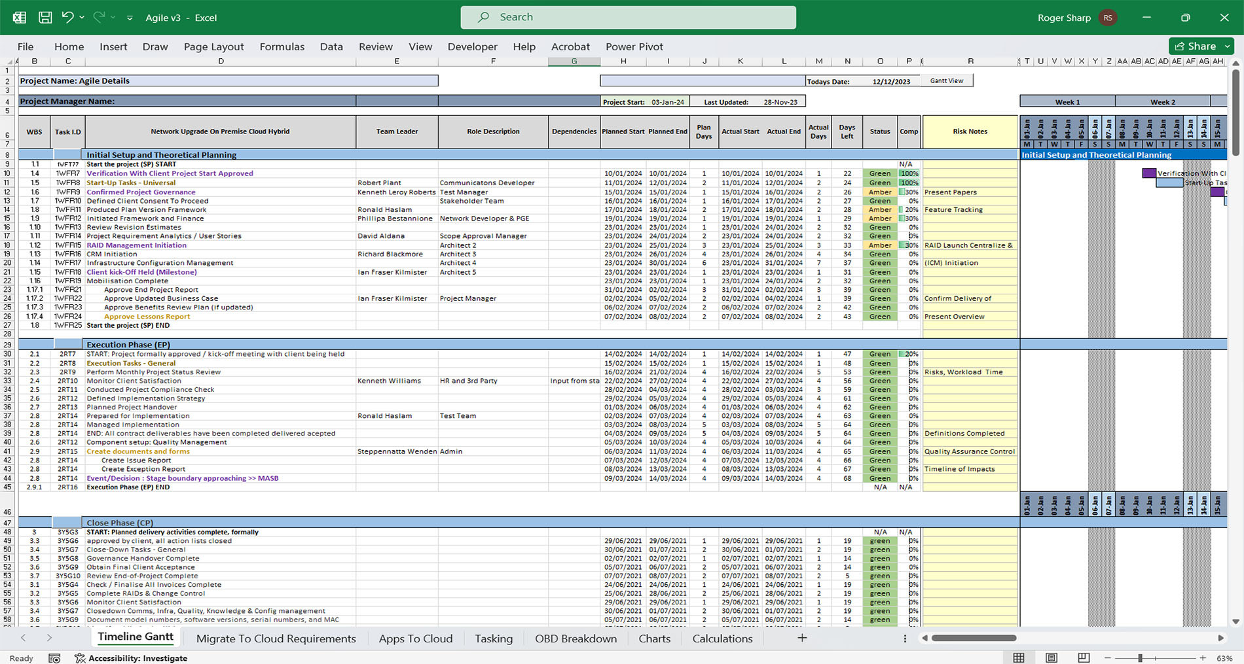This screenshot has height=664, width=1244.
Task: Switch to Normal view icon in status bar
Action: click(1019, 657)
